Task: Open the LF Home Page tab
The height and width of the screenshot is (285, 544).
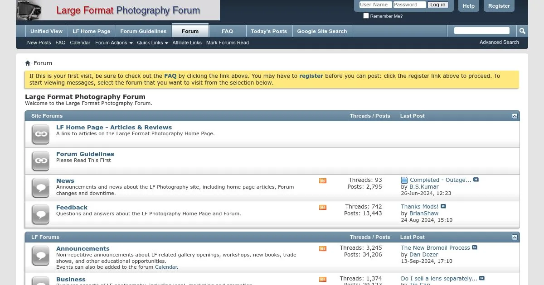Action: pyautogui.click(x=92, y=31)
